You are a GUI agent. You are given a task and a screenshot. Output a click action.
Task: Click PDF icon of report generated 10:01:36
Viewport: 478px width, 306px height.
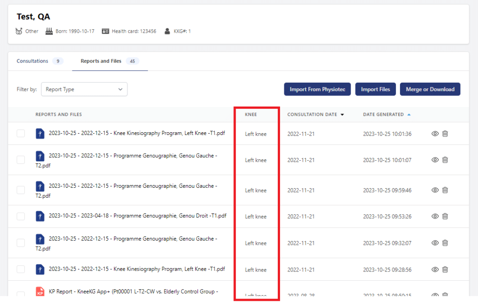pyautogui.click(x=40, y=133)
